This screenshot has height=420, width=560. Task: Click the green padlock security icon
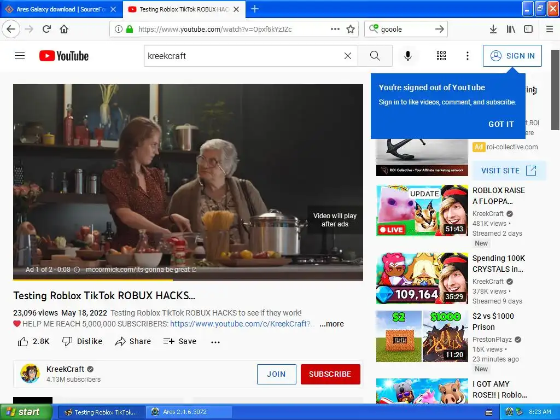pos(130,29)
